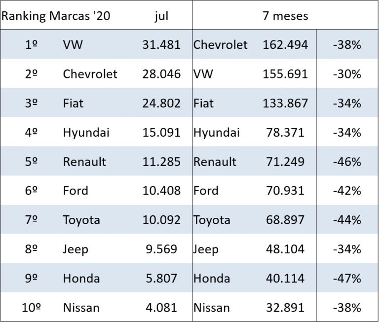Select the Chevrolet cell
Screen dimensions: 379x324
220,45
